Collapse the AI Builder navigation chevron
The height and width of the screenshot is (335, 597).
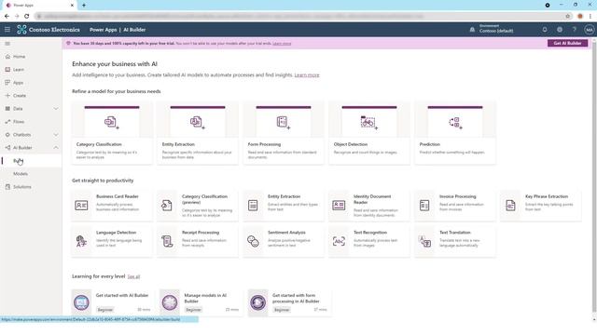(x=56, y=148)
